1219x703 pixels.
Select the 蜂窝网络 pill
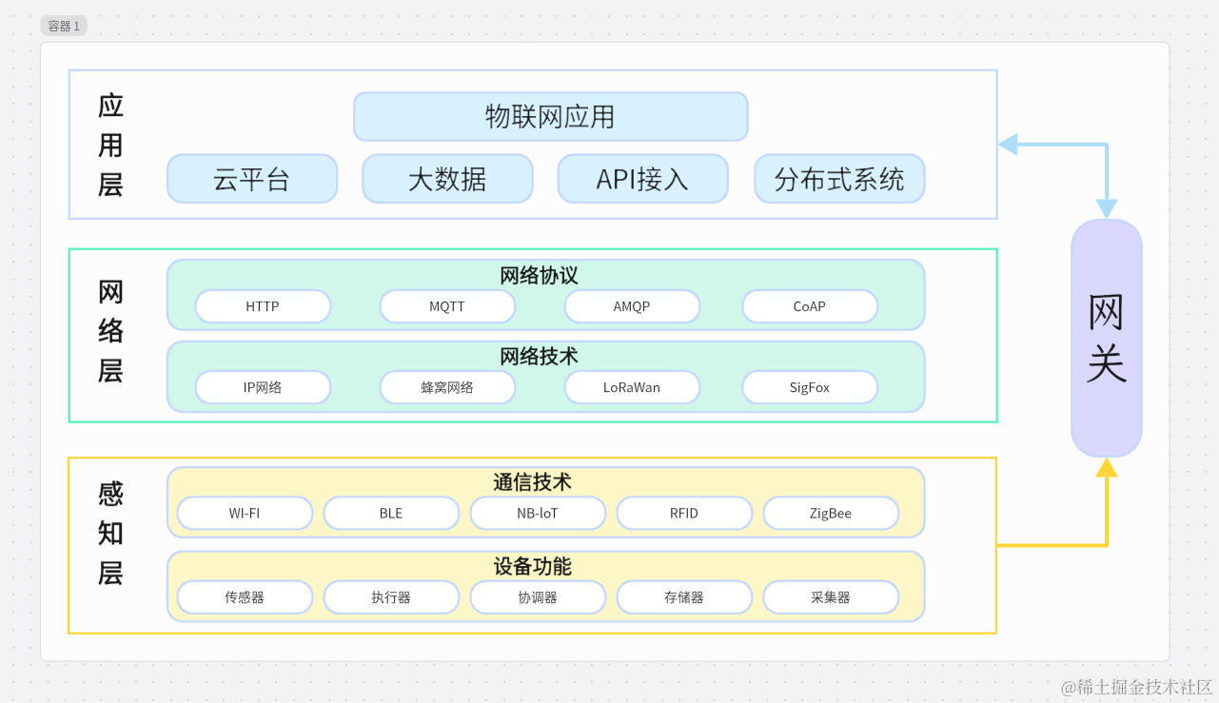click(447, 387)
